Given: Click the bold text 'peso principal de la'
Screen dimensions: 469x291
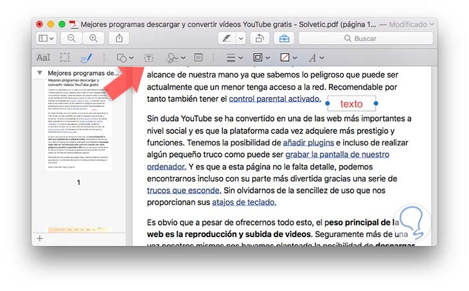Looking at the screenshot, I should click(362, 222).
